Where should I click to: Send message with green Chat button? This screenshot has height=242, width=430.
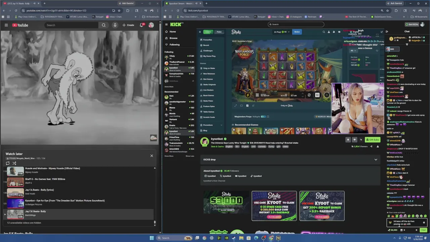423,230
